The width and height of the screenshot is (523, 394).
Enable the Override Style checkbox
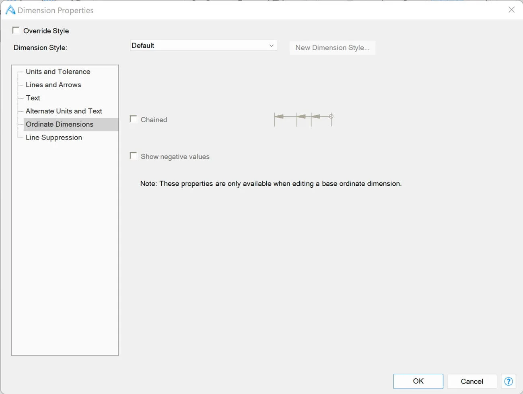16,30
